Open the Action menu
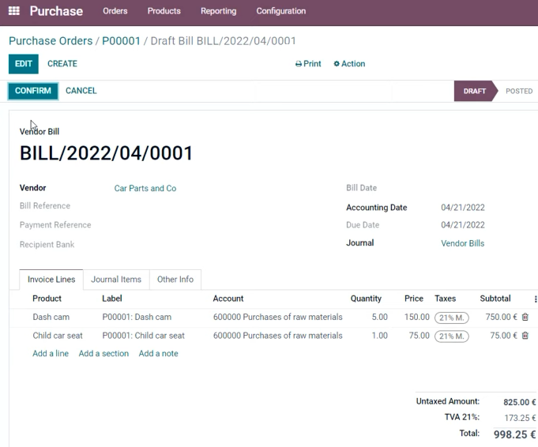The height and width of the screenshot is (447, 538). tap(349, 64)
